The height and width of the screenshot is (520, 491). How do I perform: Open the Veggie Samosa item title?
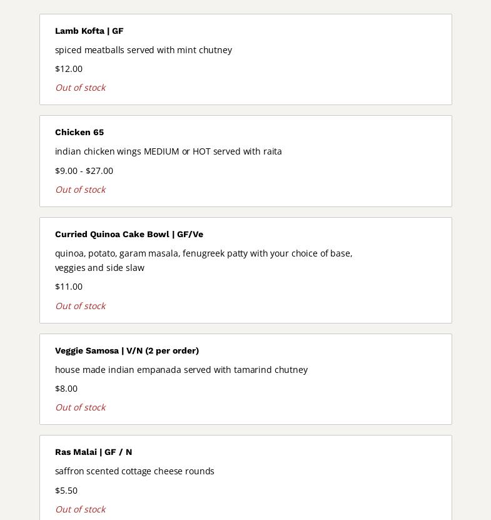[127, 350]
